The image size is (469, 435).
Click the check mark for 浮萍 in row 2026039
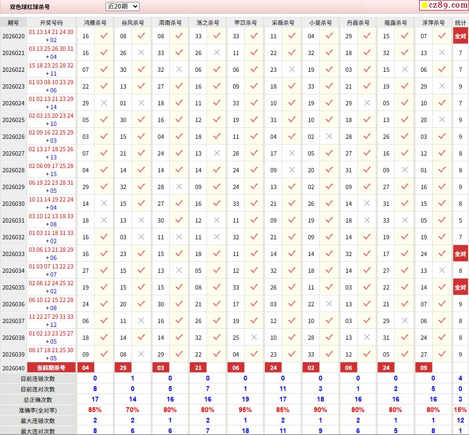pos(442,354)
